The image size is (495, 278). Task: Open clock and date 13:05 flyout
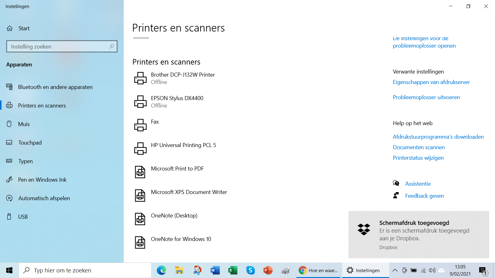pos(460,270)
